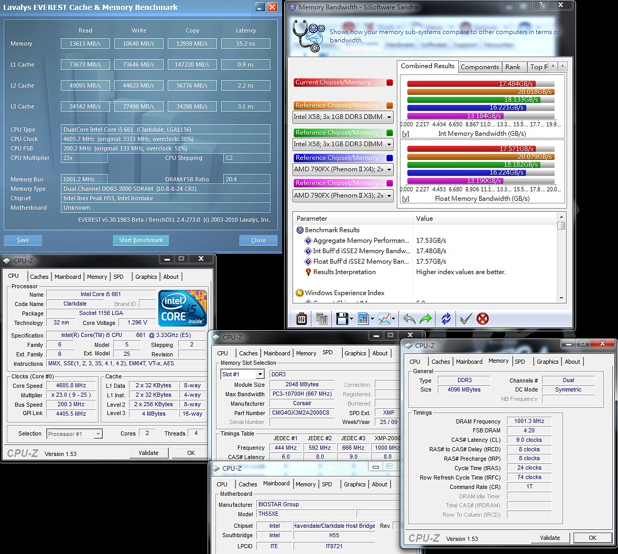Open Mainboard tab in CPU-Z CPU window
The image size is (618, 554).
[68, 277]
